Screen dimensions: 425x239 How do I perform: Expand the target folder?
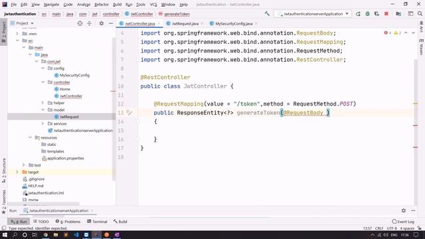pos(17,172)
